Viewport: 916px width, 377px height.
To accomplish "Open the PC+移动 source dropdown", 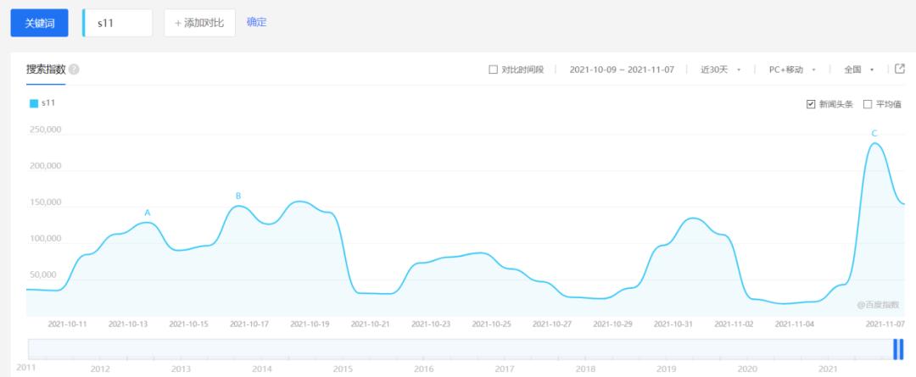I will [792, 69].
